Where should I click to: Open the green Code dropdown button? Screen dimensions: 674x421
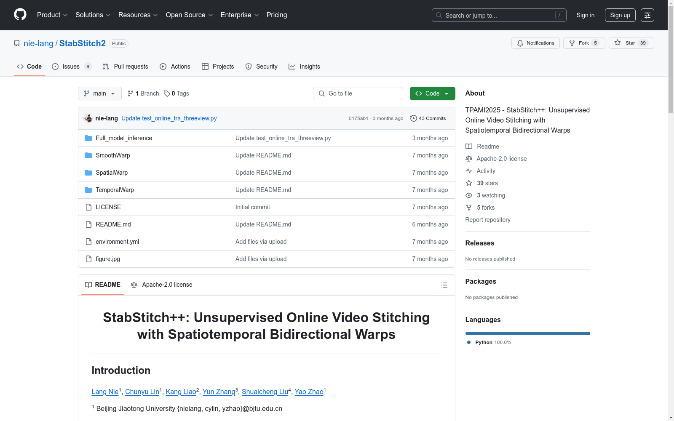click(432, 93)
